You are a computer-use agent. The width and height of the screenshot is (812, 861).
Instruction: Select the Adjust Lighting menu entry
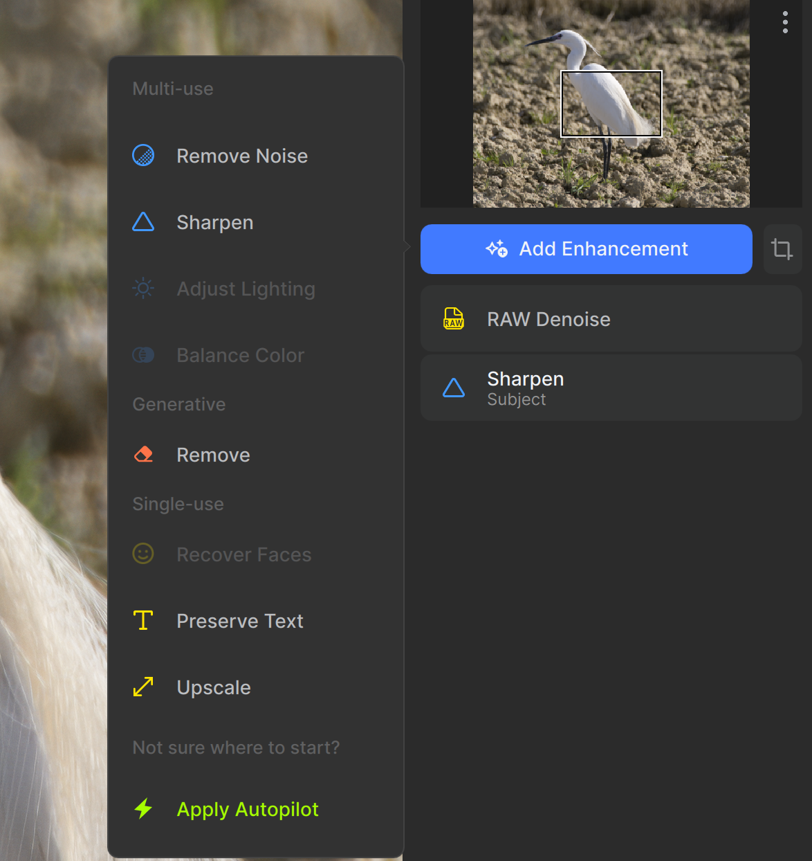(256, 289)
